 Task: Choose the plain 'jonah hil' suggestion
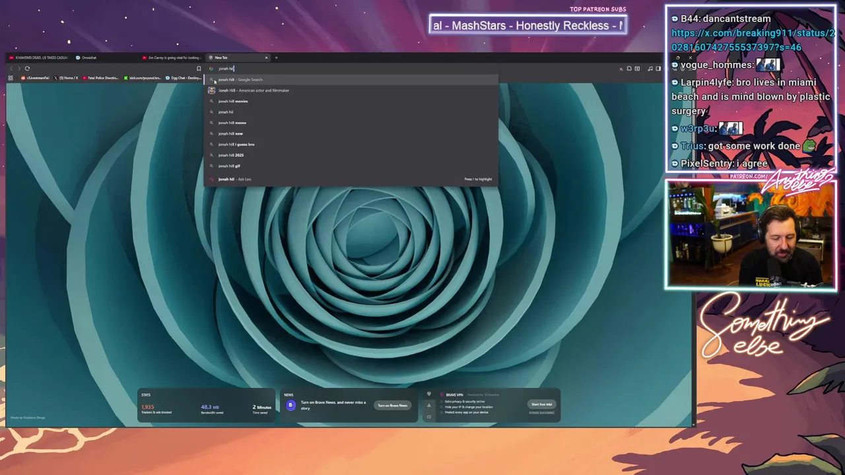(x=351, y=112)
